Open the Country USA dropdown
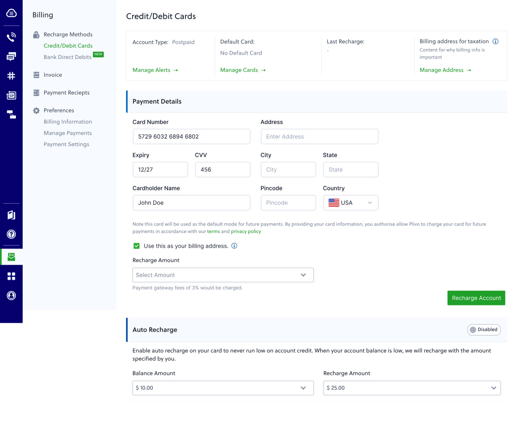517x428 pixels. point(351,203)
